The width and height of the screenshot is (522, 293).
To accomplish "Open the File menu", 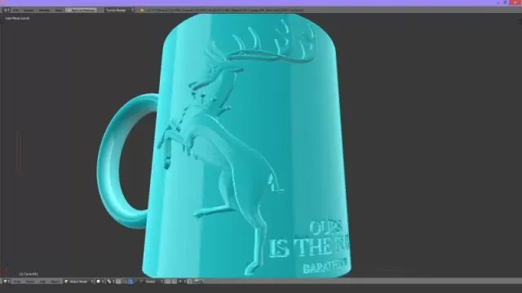I will [x=16, y=11].
